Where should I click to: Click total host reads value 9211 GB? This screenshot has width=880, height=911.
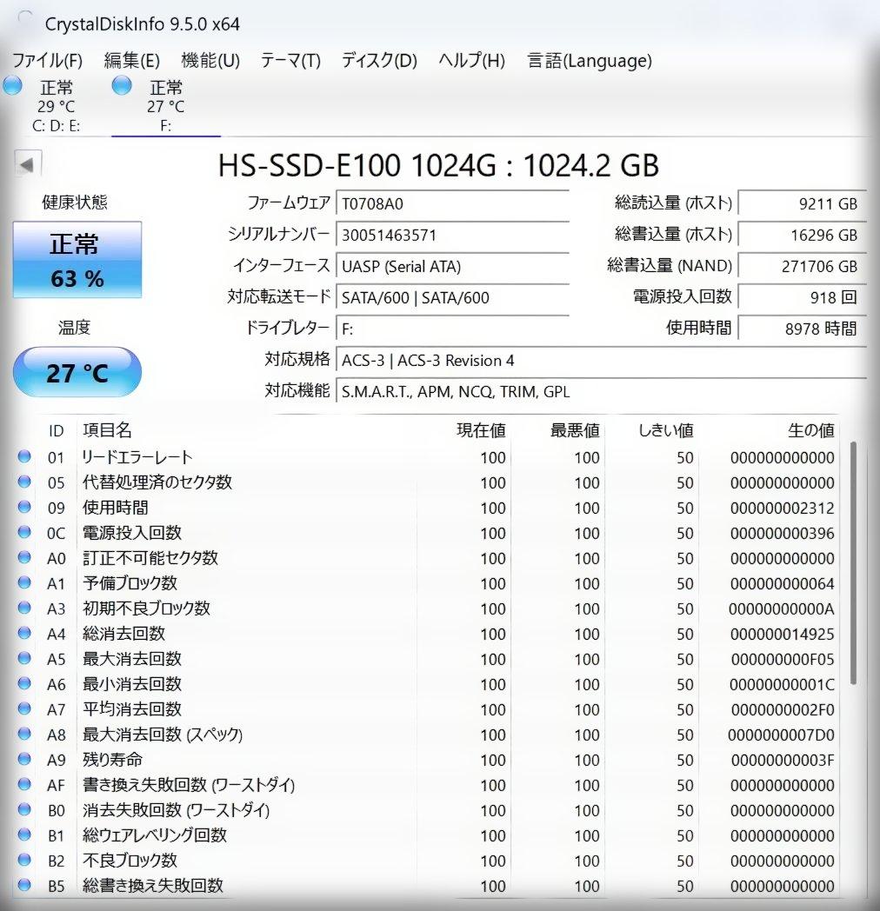click(x=802, y=203)
